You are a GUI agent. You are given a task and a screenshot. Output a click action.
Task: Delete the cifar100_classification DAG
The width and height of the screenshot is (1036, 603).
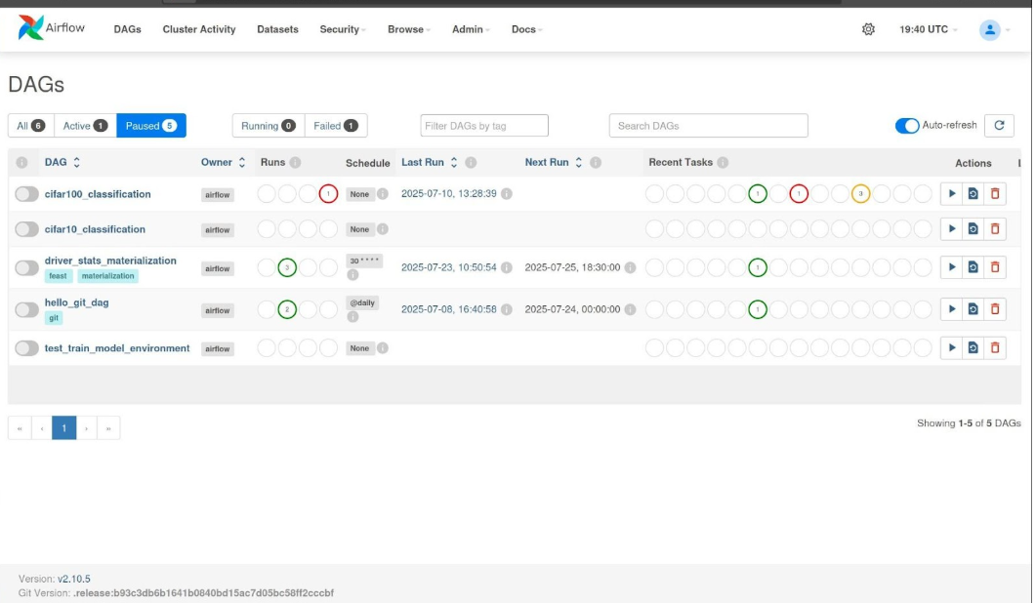point(995,193)
